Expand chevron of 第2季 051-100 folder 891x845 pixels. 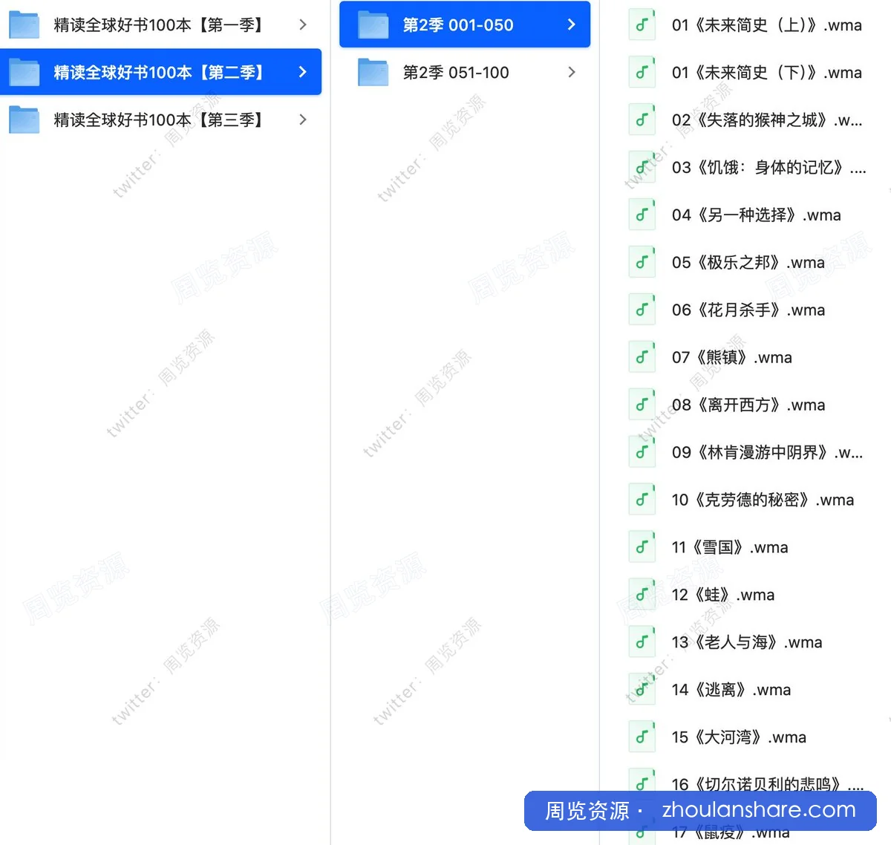coord(571,72)
